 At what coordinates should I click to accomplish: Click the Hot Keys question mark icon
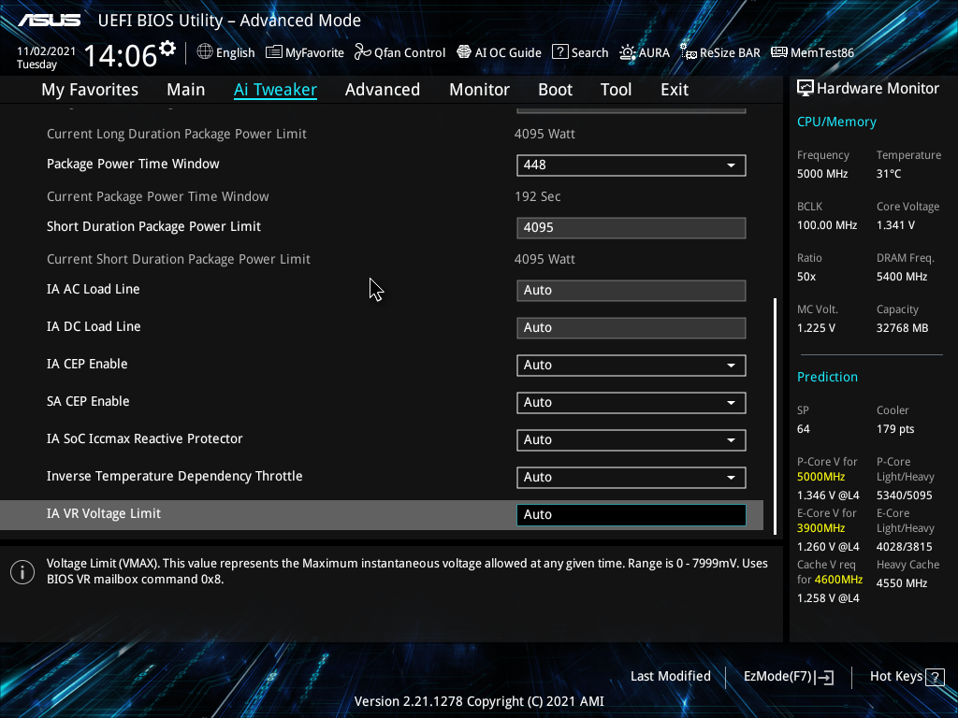[x=935, y=677]
